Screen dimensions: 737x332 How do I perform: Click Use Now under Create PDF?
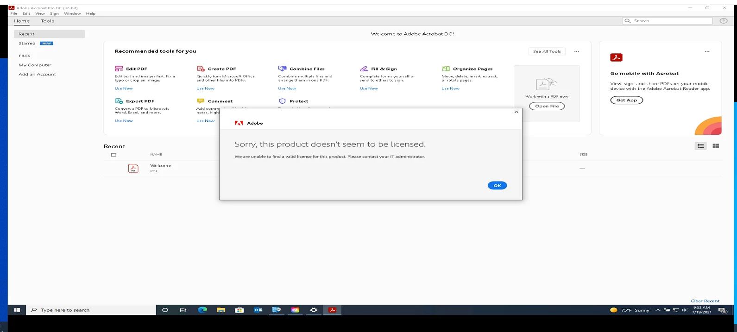click(205, 88)
